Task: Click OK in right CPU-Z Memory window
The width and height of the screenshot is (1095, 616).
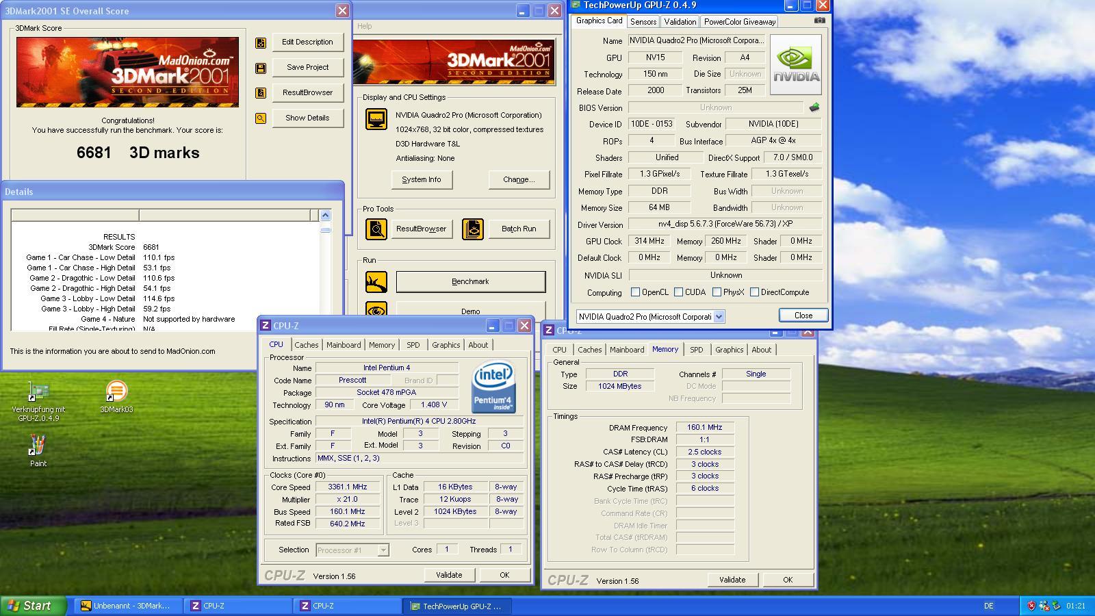Action: click(x=788, y=580)
